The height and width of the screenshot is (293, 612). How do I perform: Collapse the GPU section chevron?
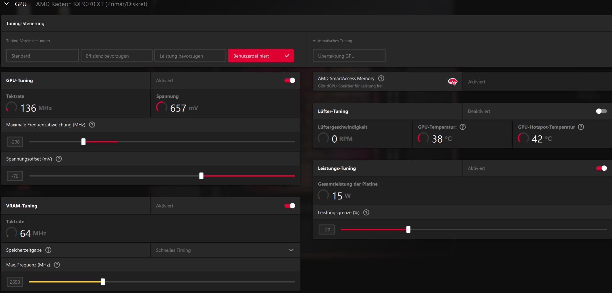point(7,4)
